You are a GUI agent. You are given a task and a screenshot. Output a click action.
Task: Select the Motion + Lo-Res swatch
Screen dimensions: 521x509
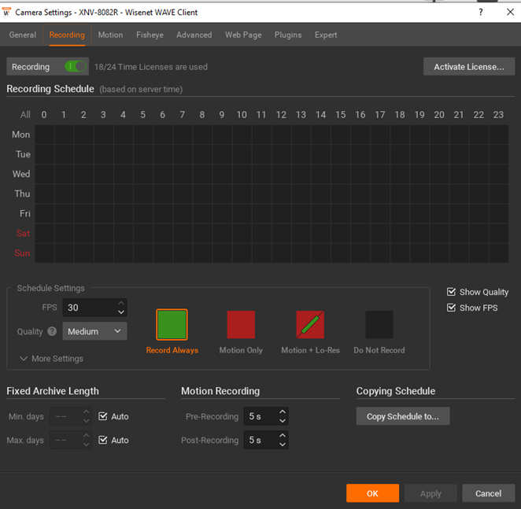[310, 325]
